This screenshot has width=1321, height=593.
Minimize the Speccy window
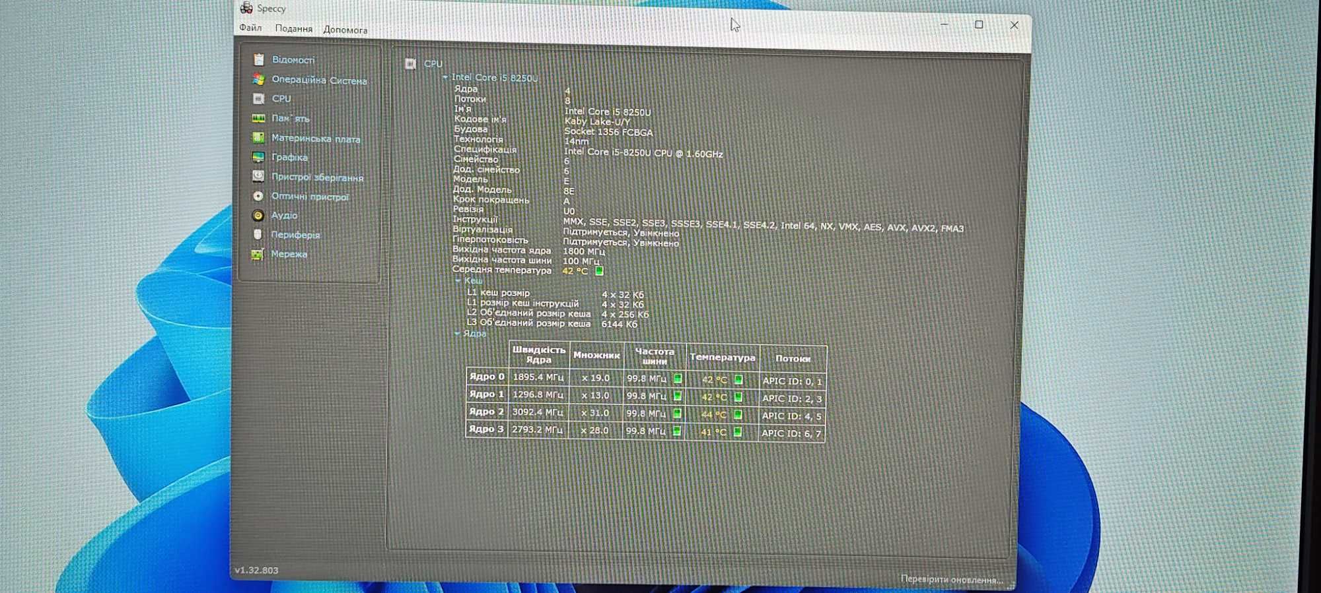945,24
